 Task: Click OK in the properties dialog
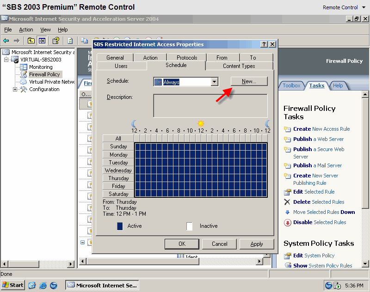(182, 244)
